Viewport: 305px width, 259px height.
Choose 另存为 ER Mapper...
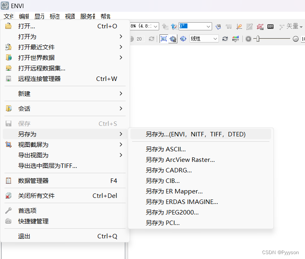[201, 191]
